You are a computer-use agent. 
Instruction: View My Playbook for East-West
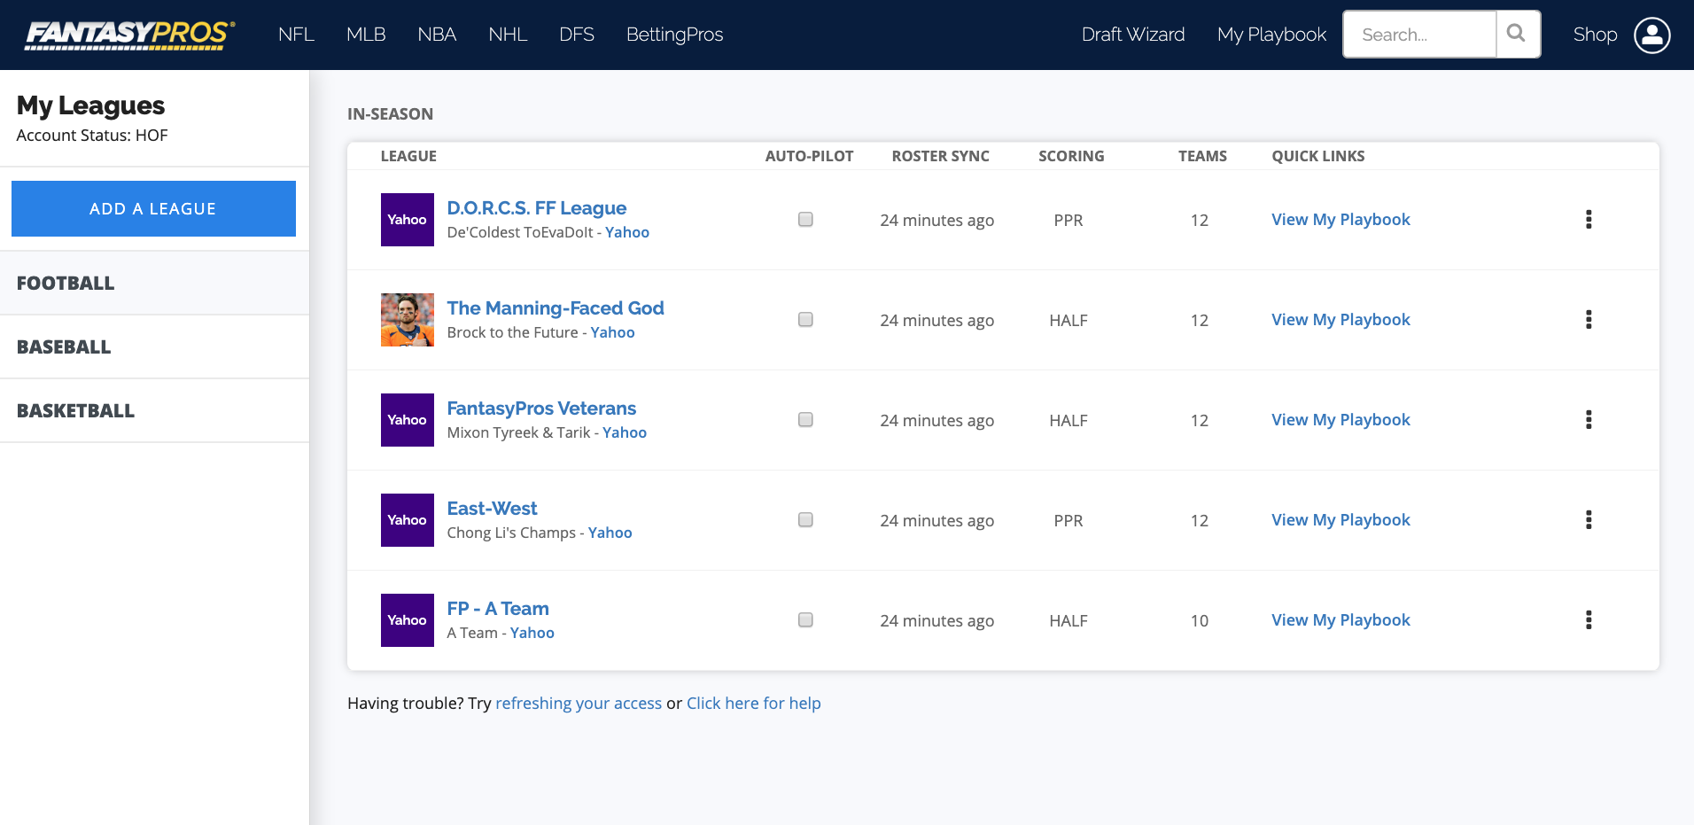(x=1340, y=520)
